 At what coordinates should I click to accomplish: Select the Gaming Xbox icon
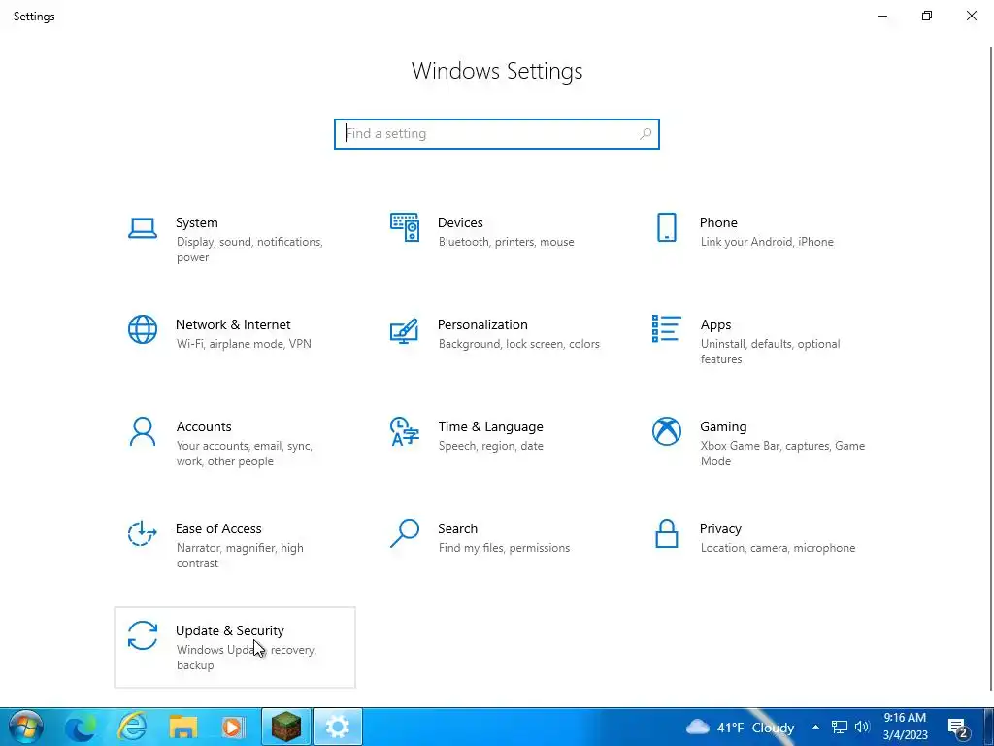coord(666,431)
